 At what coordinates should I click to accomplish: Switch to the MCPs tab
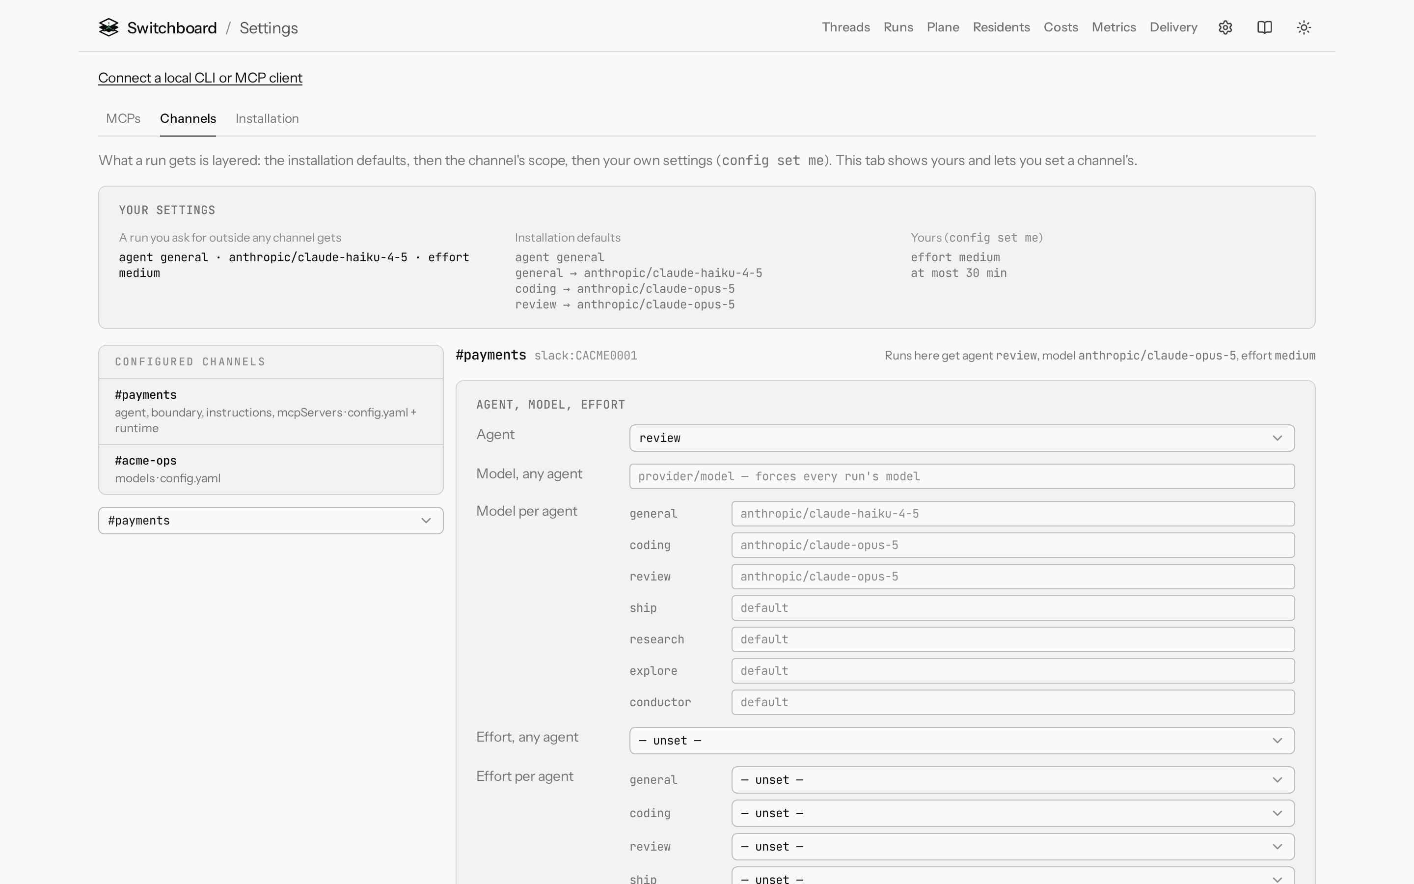tap(123, 119)
